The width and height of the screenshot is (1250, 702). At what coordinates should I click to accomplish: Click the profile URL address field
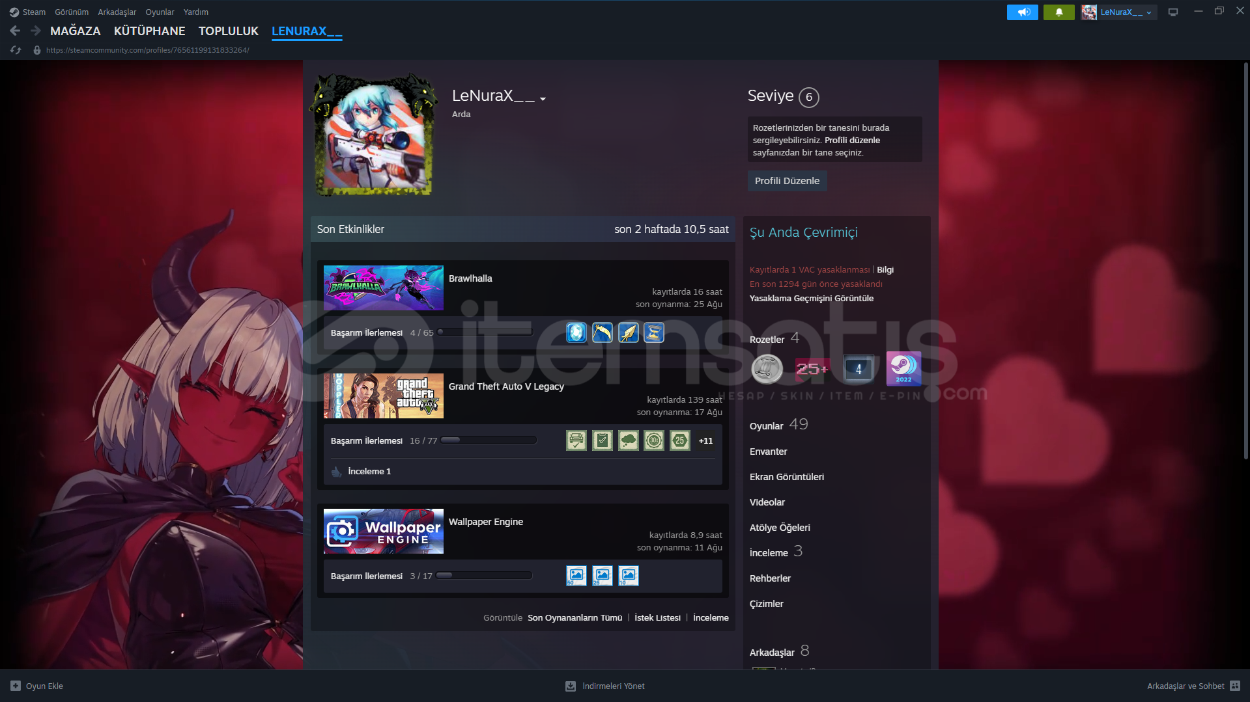pyautogui.click(x=147, y=50)
